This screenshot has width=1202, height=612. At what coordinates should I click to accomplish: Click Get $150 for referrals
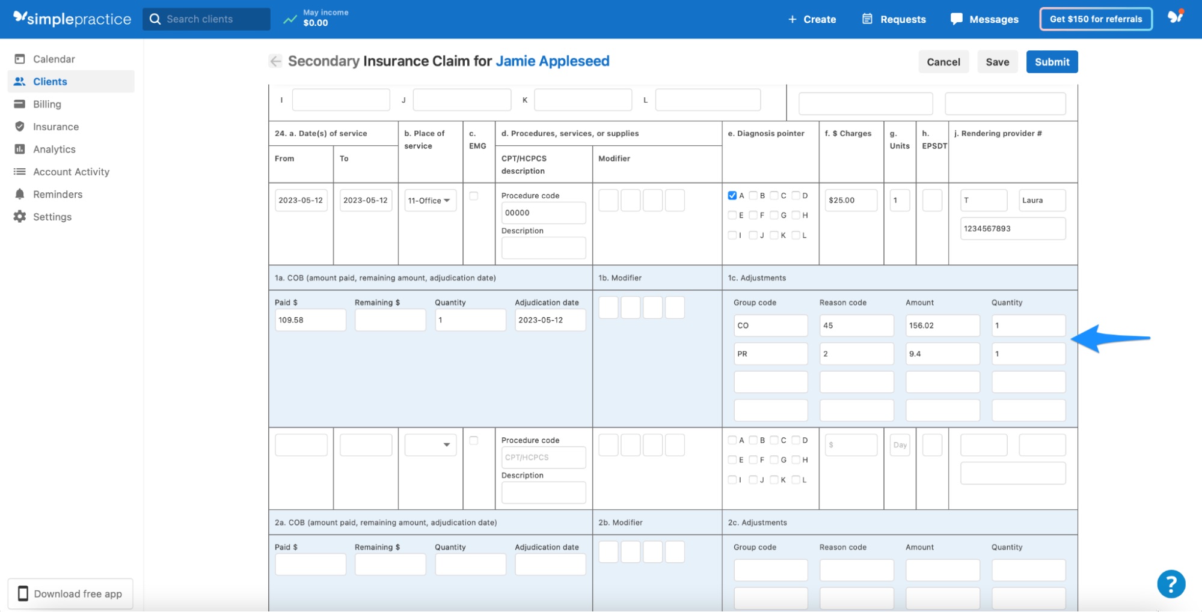coord(1095,19)
